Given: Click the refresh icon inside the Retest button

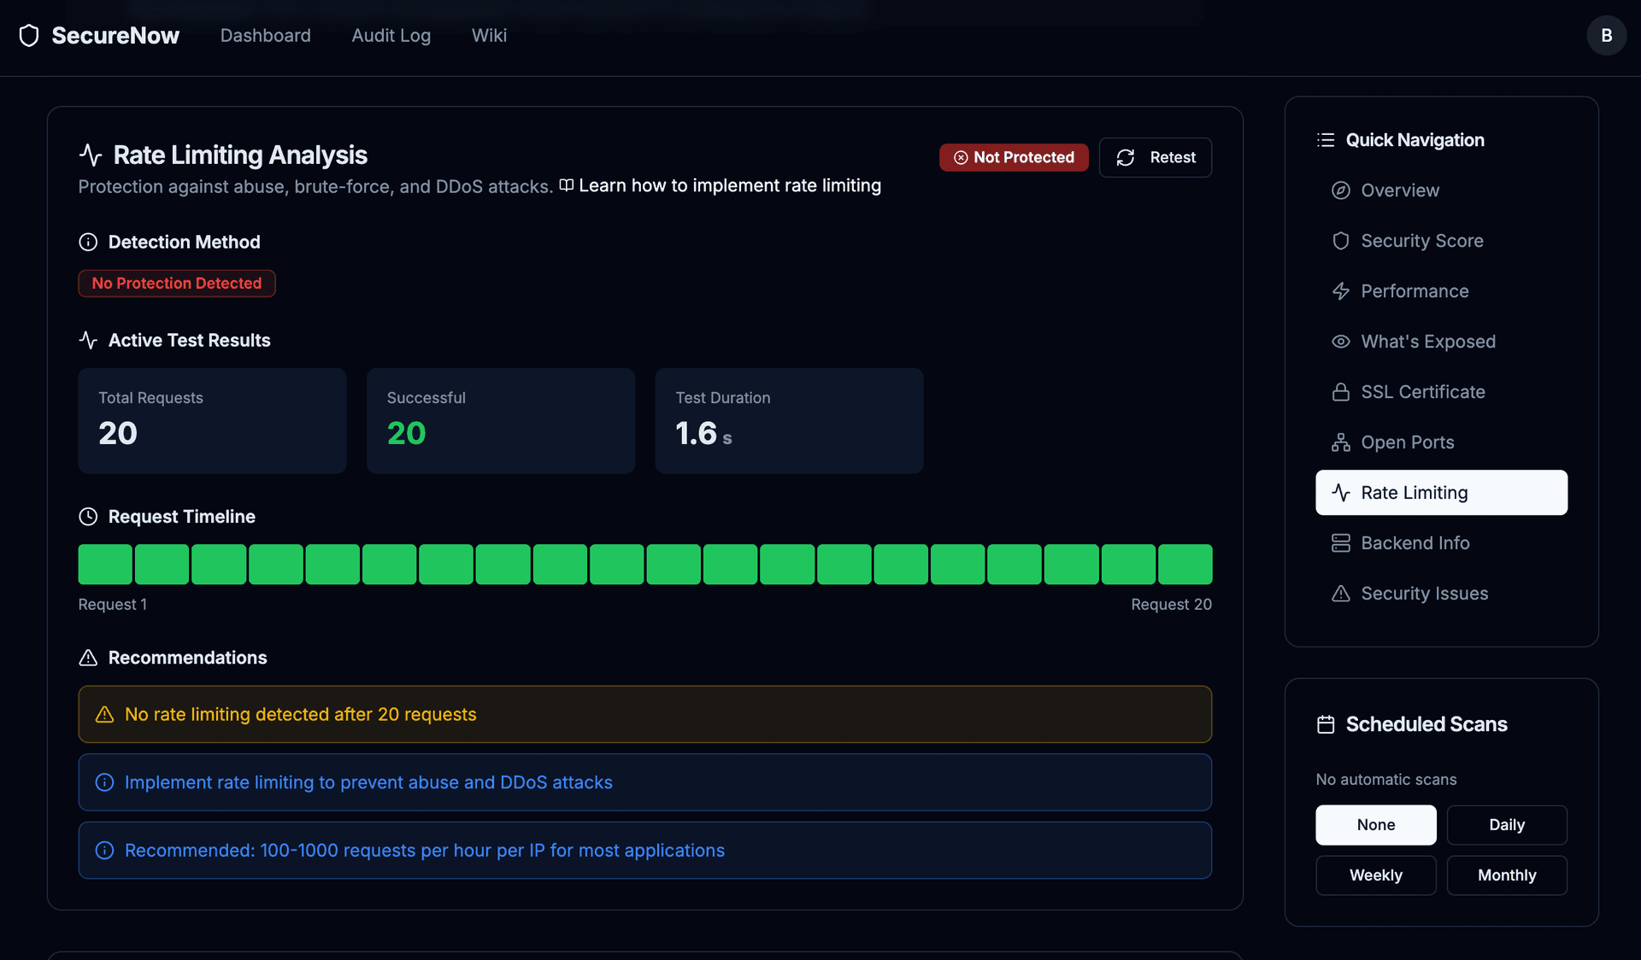Looking at the screenshot, I should coord(1125,157).
